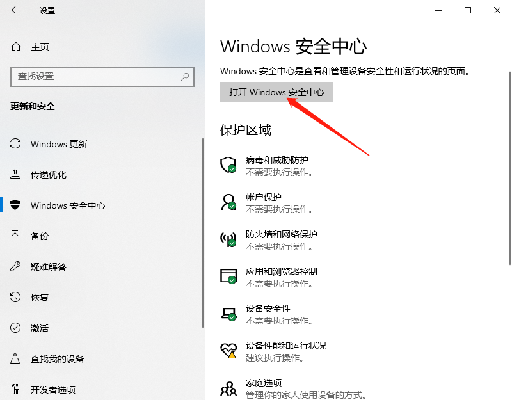Maximize the Settings window
512x400 pixels.
[x=468, y=10]
